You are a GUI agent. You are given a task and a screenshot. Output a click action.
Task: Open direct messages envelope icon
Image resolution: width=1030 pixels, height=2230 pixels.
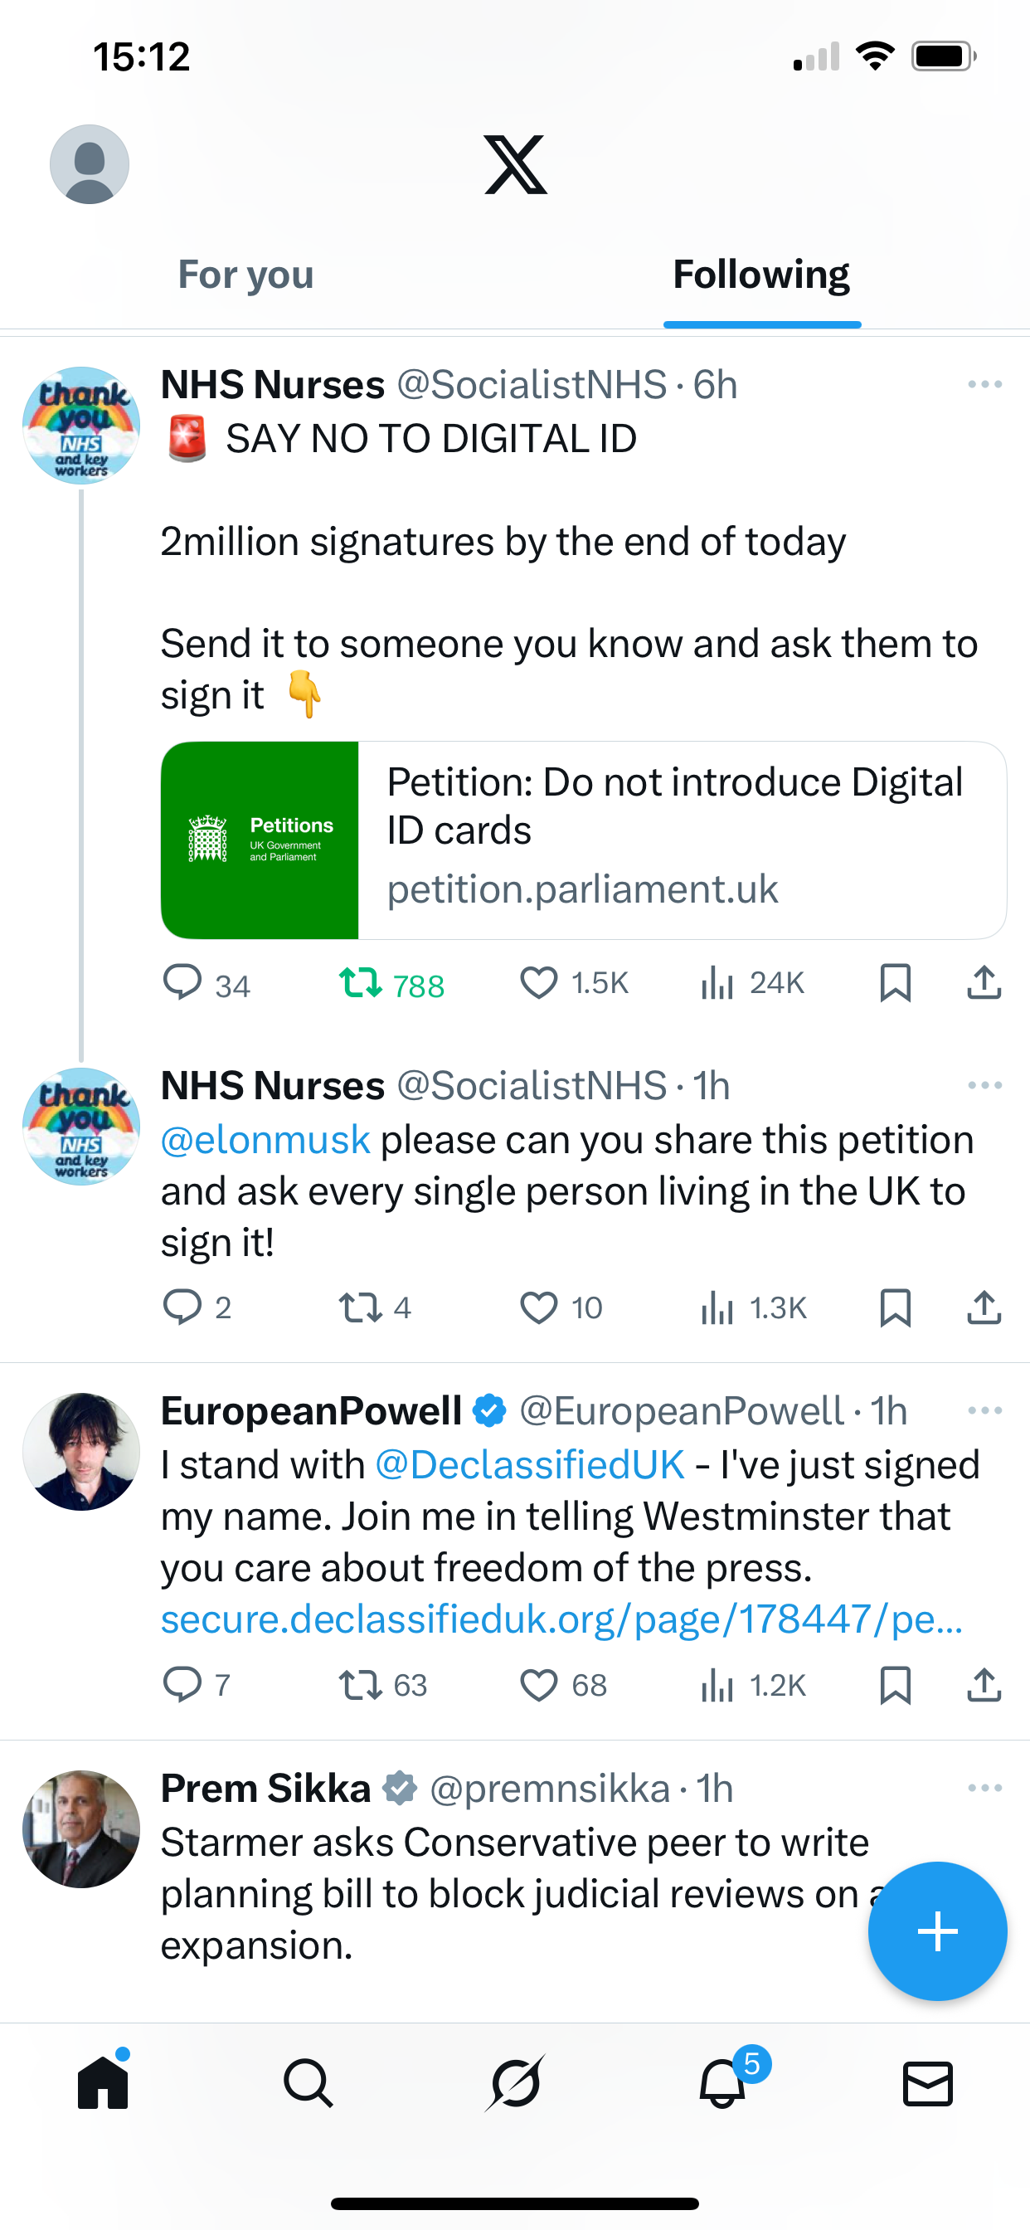(928, 2083)
